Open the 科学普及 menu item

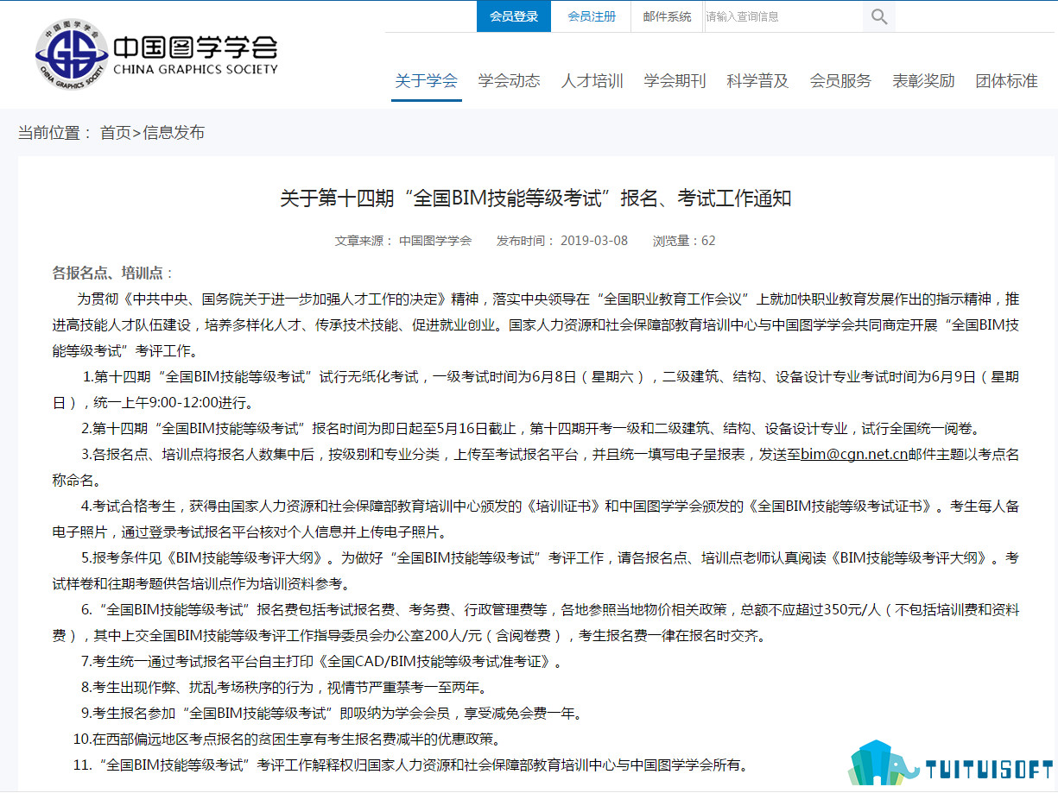tap(757, 81)
